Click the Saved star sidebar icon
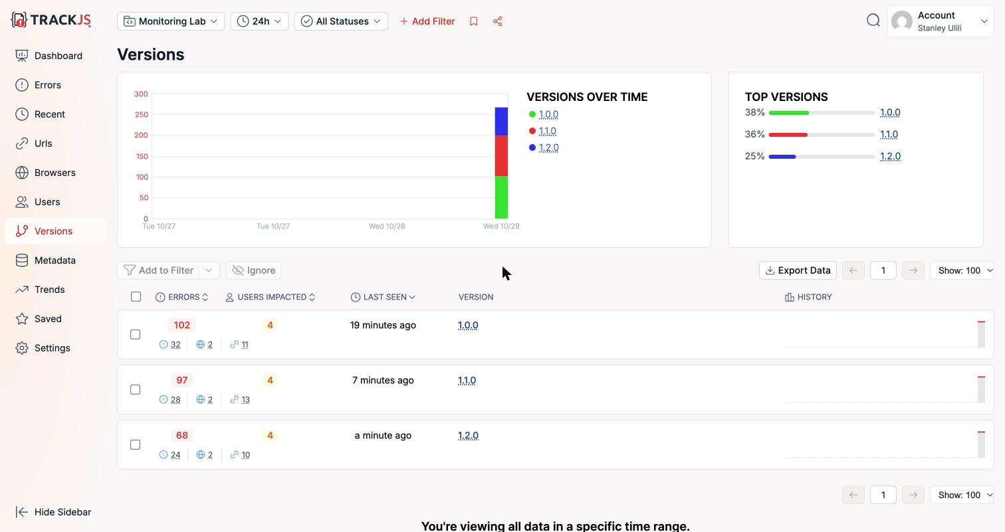Viewport: 1005px width, 532px height. 22,319
